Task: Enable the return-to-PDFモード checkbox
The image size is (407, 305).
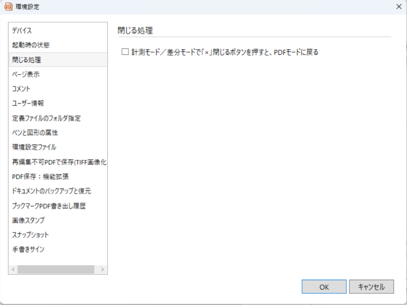Action: tap(125, 52)
